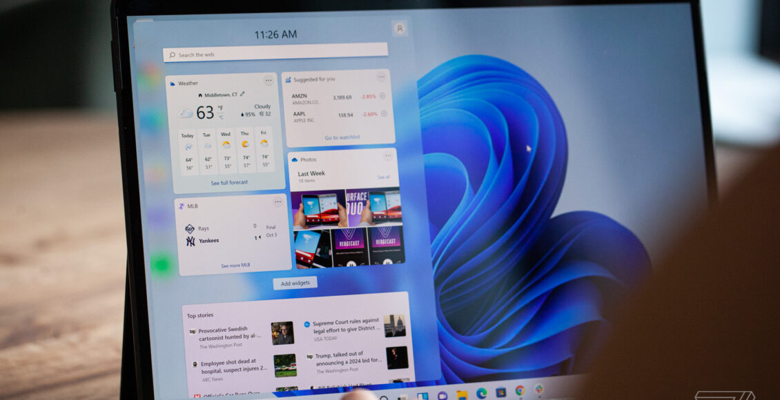Click the Photos OneDrive cloud icon

click(x=295, y=159)
